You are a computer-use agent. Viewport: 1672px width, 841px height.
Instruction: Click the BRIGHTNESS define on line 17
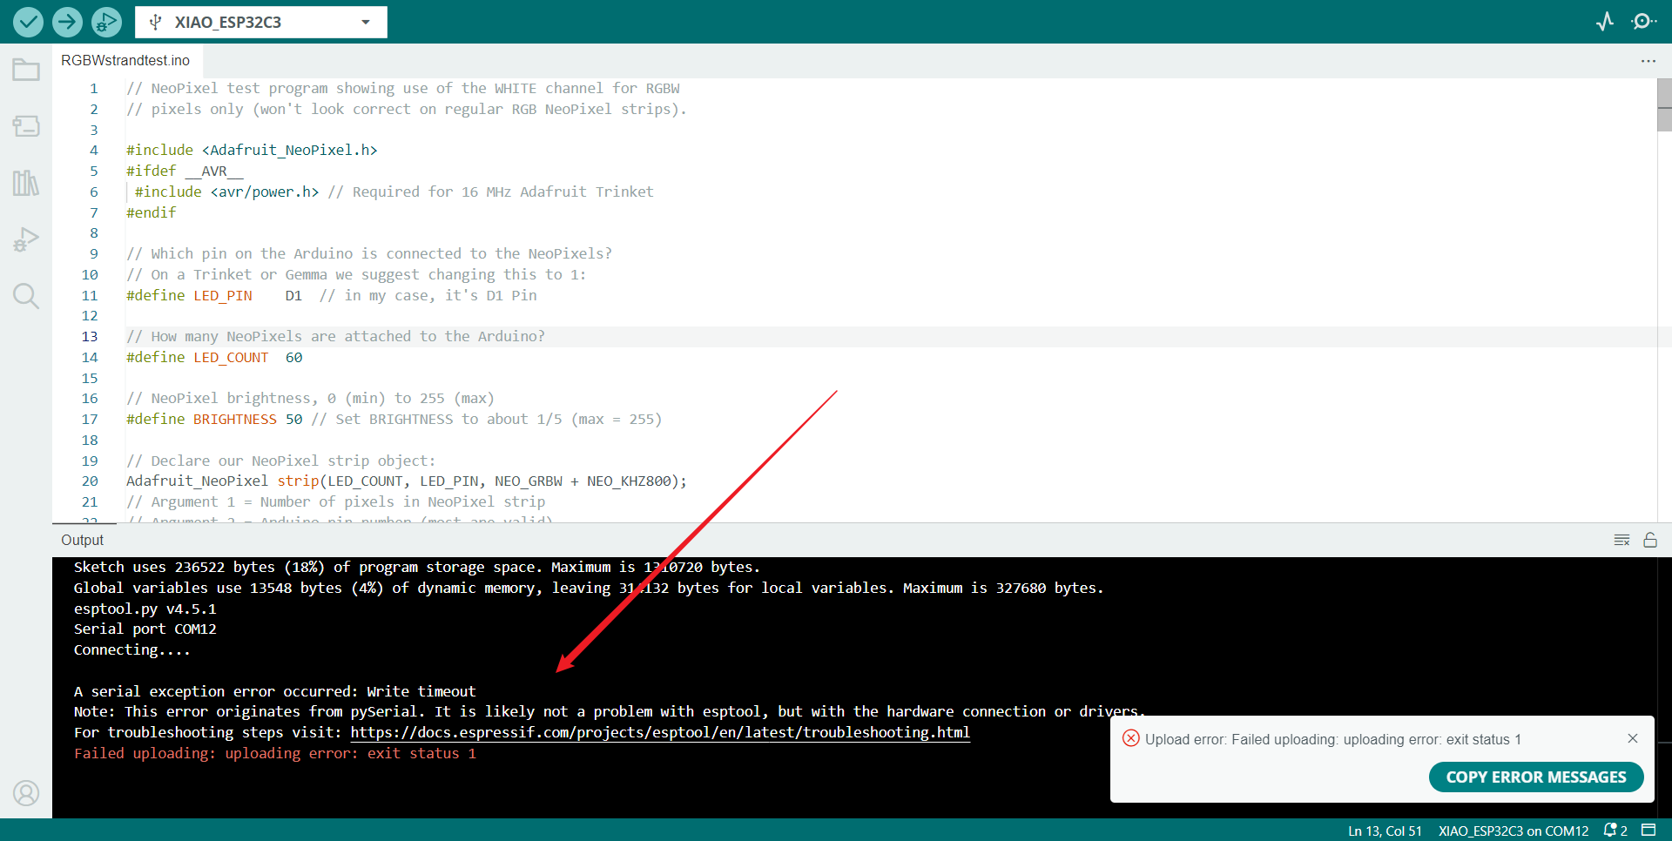(214, 419)
